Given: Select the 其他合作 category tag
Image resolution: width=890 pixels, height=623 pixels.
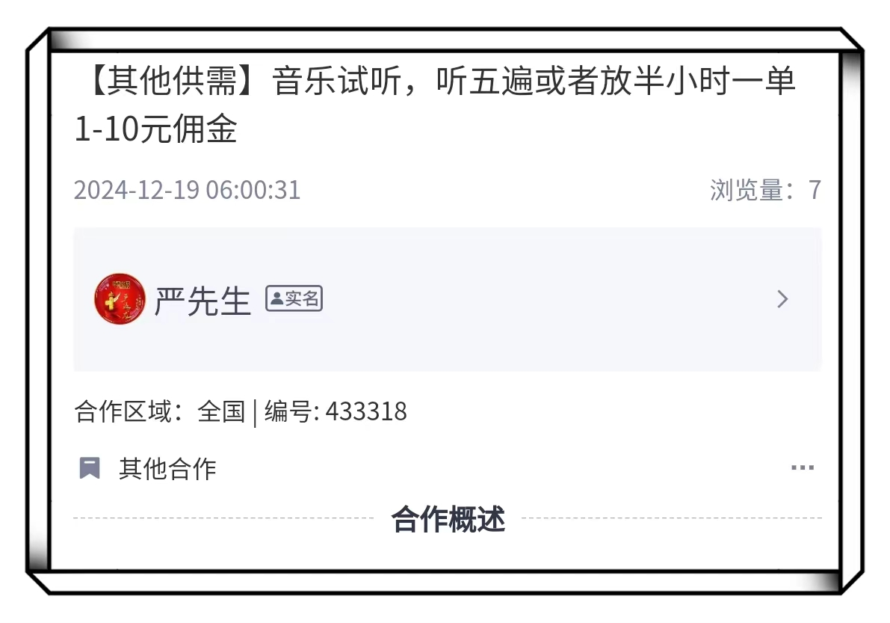Looking at the screenshot, I should (167, 469).
